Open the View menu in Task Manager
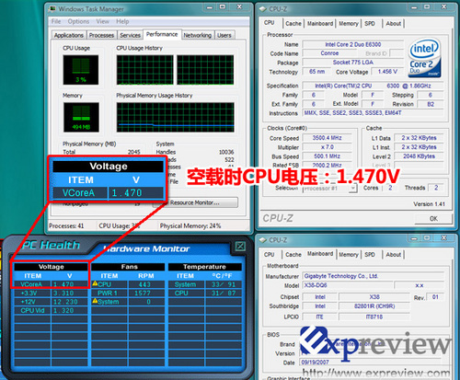 click(102, 21)
